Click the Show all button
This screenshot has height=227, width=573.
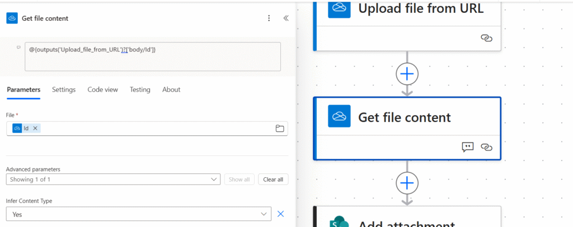239,179
